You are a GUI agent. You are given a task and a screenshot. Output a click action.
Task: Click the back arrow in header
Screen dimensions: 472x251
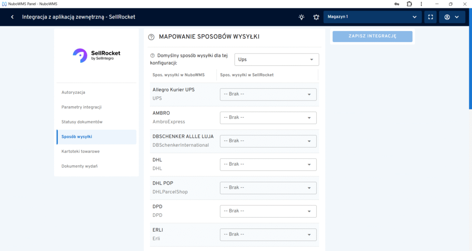pyautogui.click(x=12, y=17)
